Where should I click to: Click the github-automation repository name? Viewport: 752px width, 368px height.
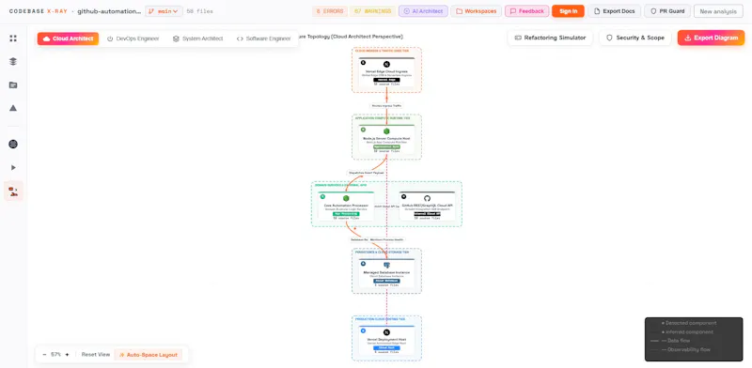[109, 11]
